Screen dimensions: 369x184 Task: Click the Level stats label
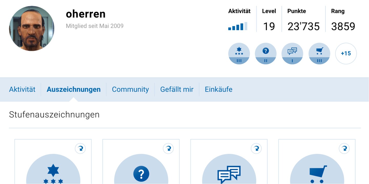269,11
